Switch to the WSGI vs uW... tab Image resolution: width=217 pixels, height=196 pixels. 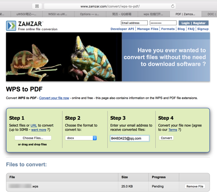(58, 14)
